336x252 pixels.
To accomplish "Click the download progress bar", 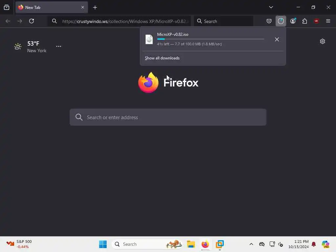I will pos(211,39).
